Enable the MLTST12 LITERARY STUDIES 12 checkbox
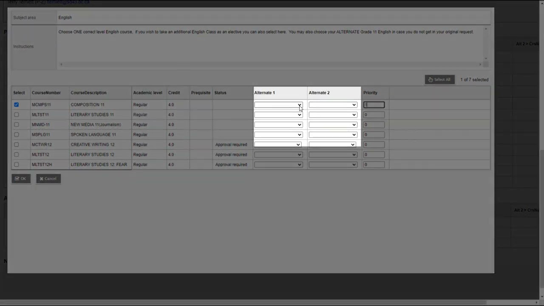The image size is (544, 306). (x=16, y=155)
